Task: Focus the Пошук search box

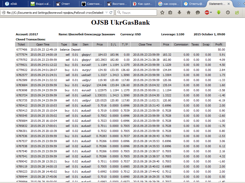Action: [136, 12]
